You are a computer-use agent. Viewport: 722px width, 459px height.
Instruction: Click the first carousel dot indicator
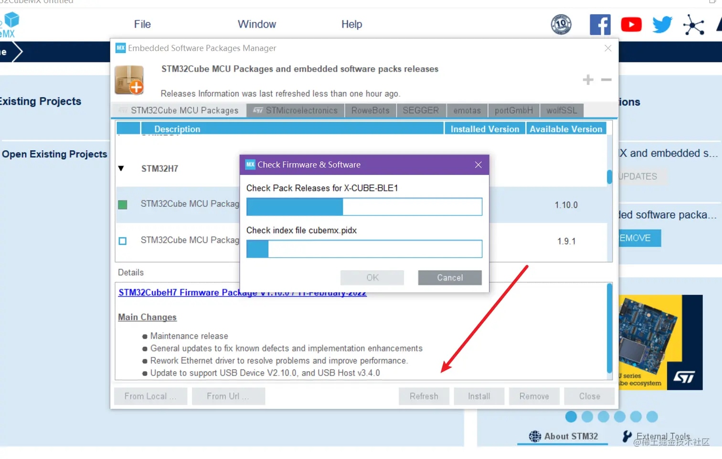pos(571,417)
